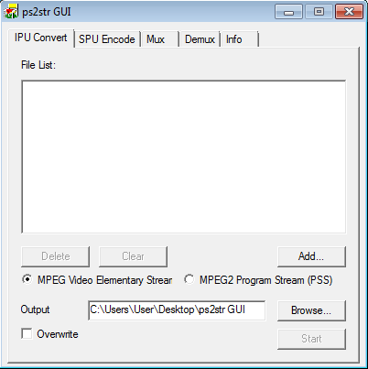Open Browse... for output folder
The width and height of the screenshot is (368, 369).
[311, 310]
